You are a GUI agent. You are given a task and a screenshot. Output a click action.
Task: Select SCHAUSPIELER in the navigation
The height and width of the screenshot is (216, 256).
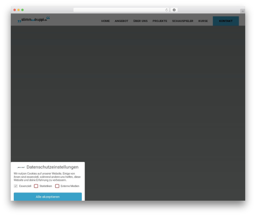point(183,21)
